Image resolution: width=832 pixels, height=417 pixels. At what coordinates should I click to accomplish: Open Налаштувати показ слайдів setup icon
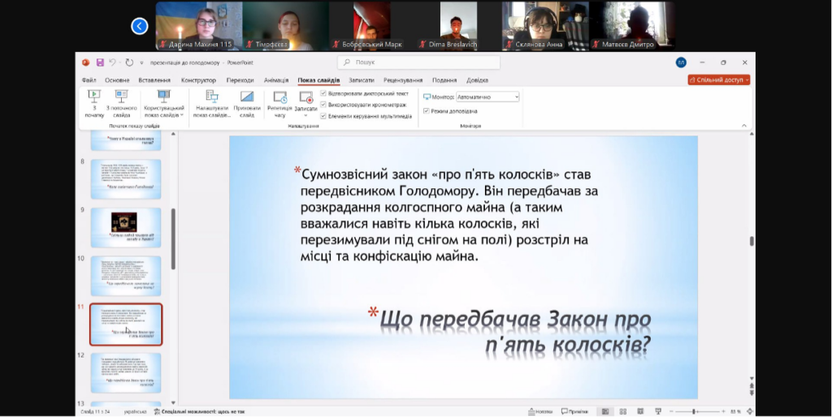click(x=212, y=97)
